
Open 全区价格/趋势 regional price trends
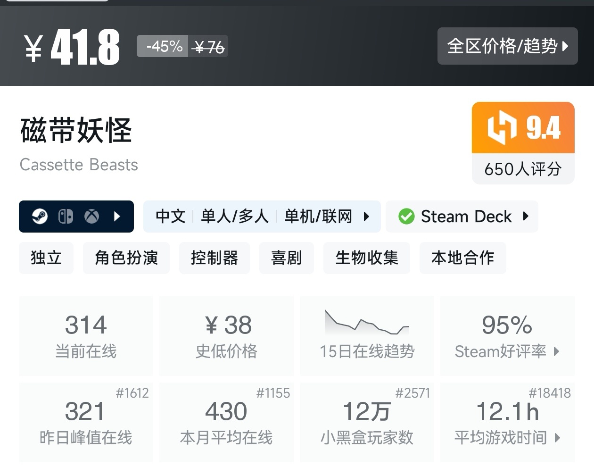point(507,46)
